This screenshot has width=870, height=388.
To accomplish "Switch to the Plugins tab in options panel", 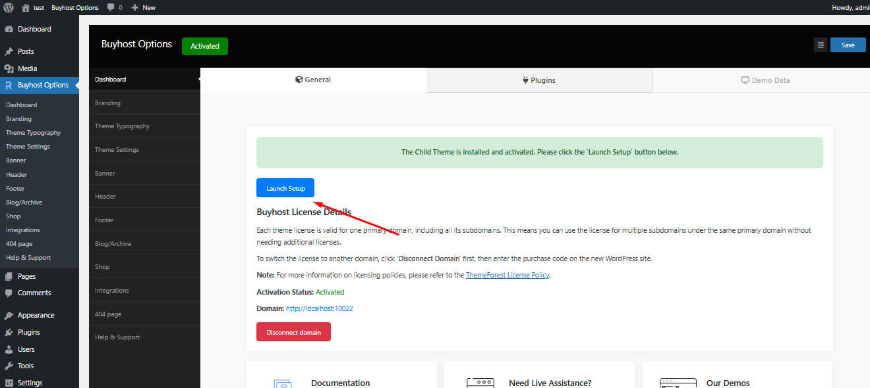I will click(x=539, y=80).
